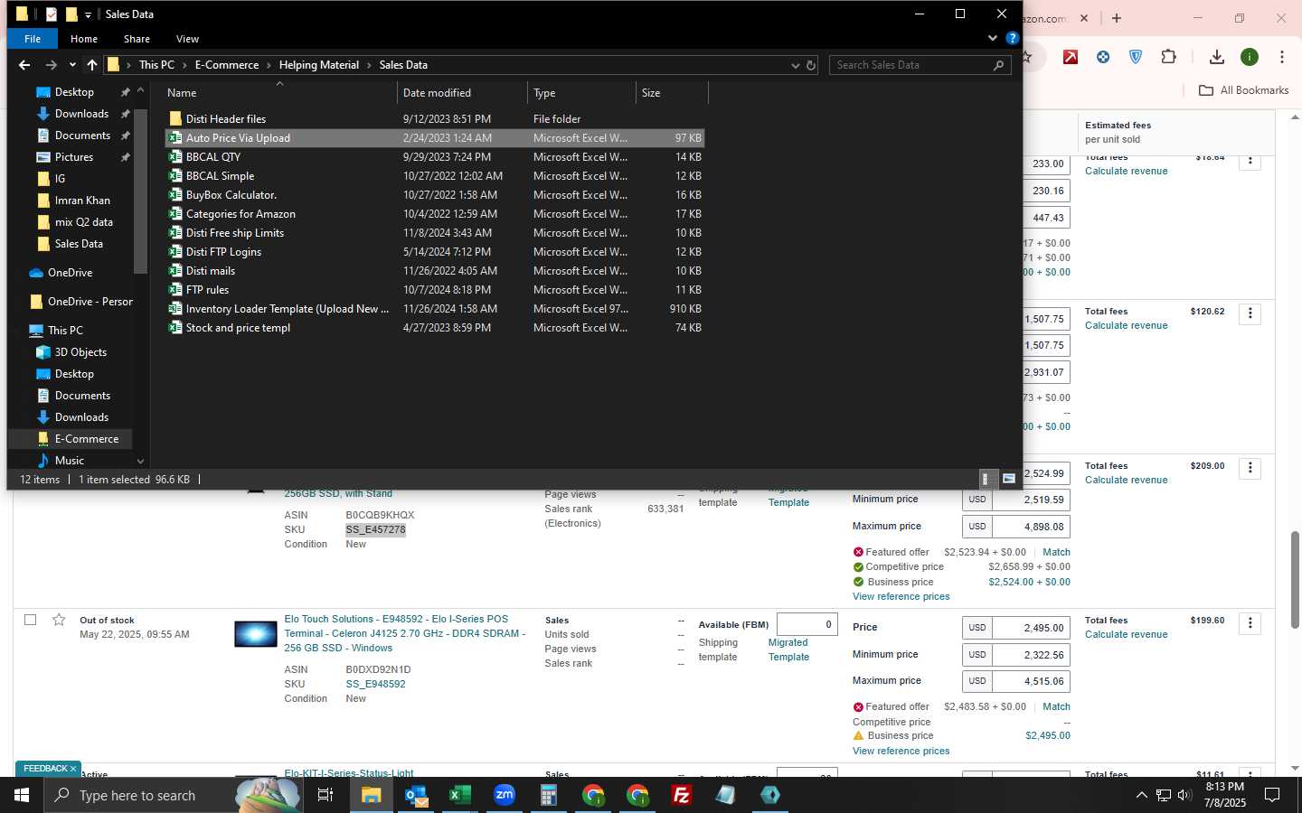Open Chrome Extensions puzzle icon
This screenshot has width=1302, height=813.
coord(1168,57)
